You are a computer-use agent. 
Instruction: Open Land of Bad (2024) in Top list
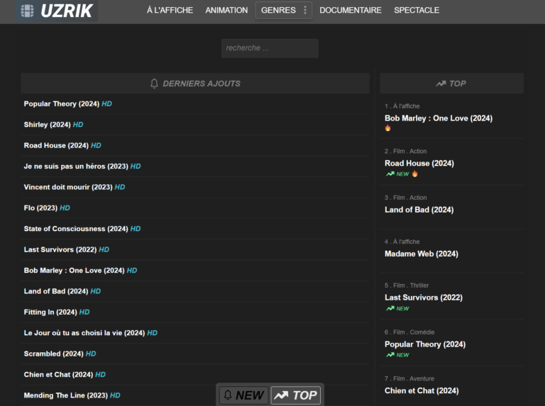(x=419, y=210)
